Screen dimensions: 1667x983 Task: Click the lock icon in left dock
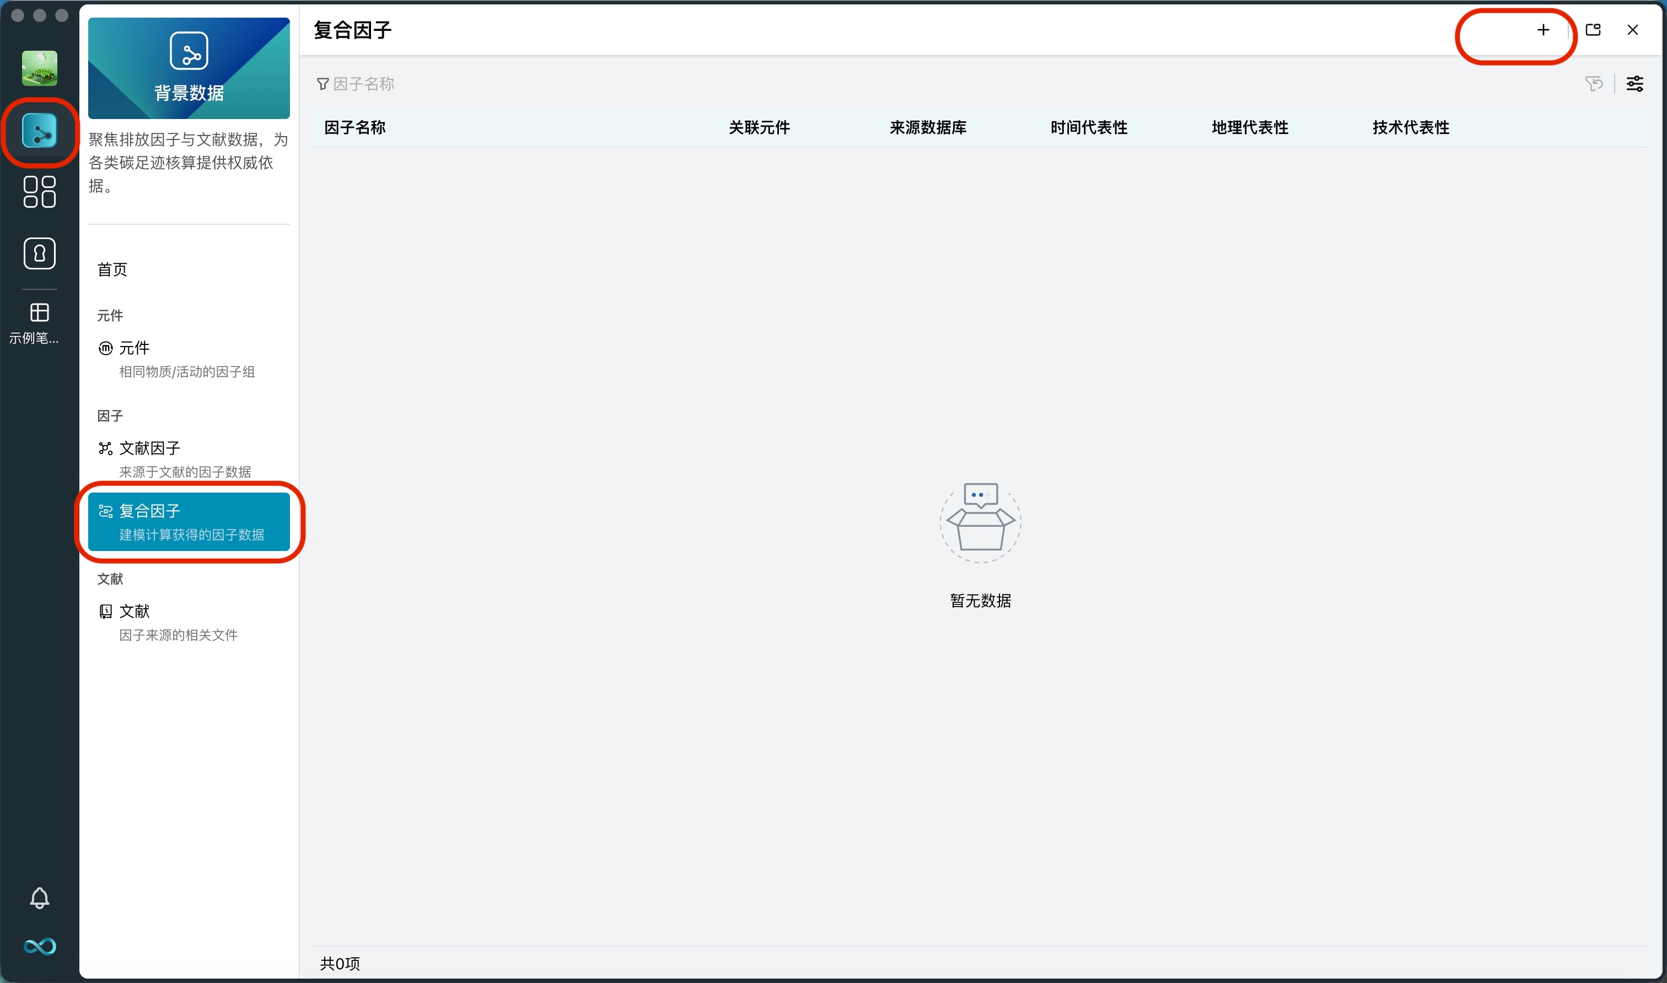(x=40, y=253)
